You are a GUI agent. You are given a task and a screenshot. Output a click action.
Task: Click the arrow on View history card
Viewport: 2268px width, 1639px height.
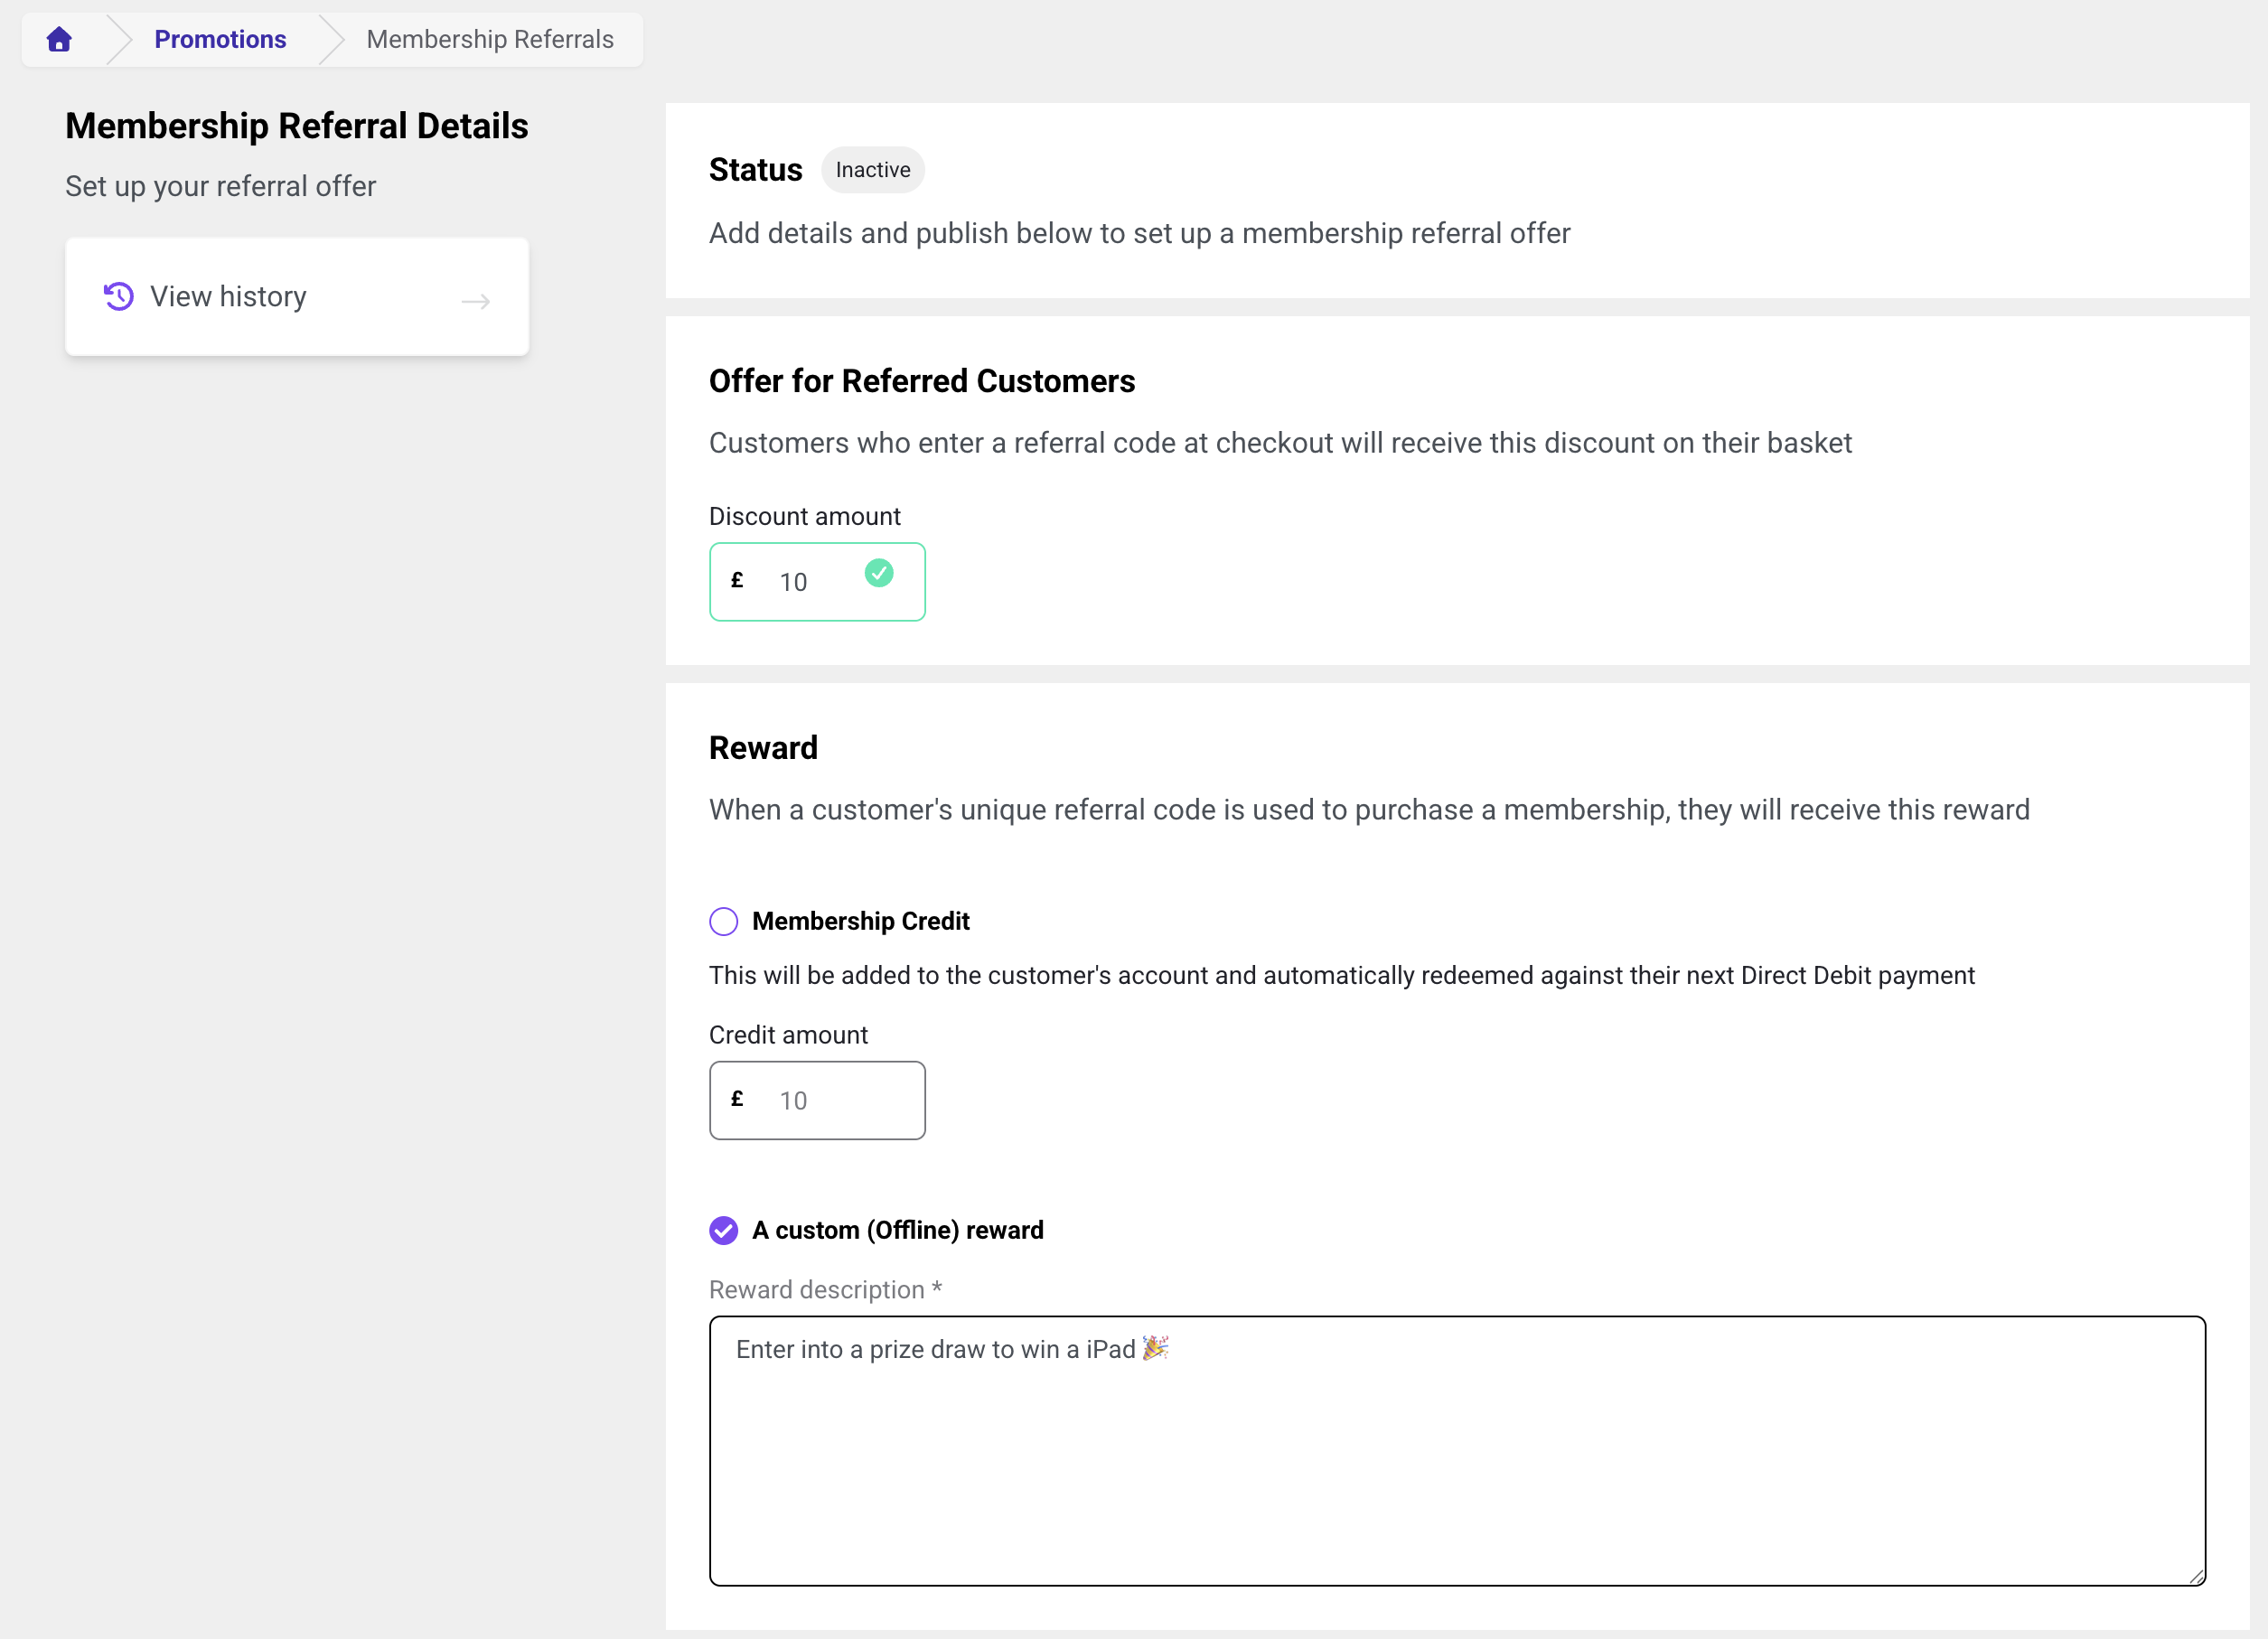(475, 301)
